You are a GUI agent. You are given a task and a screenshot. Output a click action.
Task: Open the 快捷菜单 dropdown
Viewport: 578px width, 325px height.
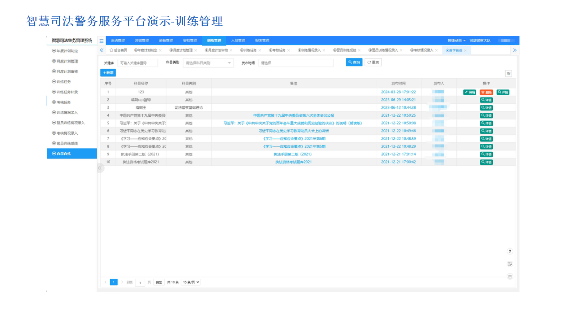[457, 40]
